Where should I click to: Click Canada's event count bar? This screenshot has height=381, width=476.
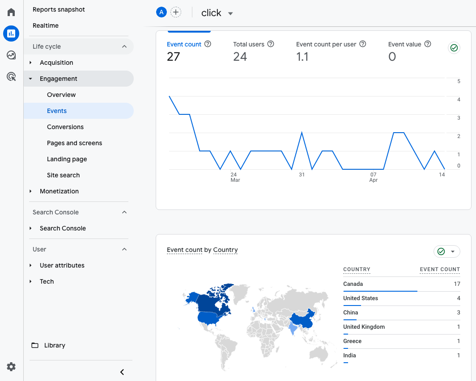[x=380, y=291]
